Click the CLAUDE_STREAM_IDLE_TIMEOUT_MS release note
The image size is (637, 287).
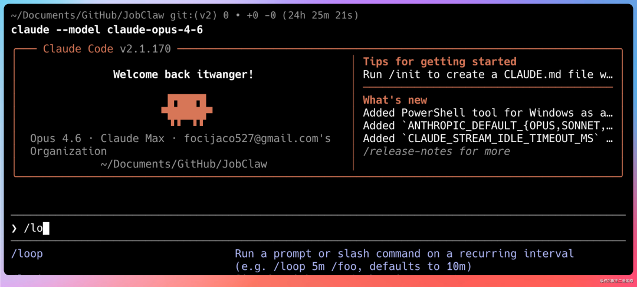click(488, 138)
